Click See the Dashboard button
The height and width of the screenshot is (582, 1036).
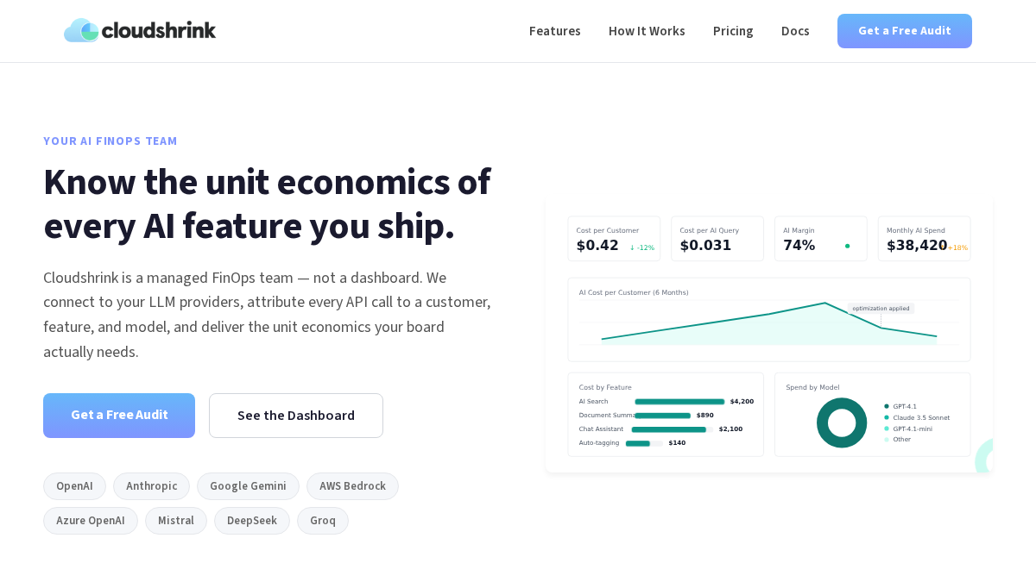click(x=296, y=416)
